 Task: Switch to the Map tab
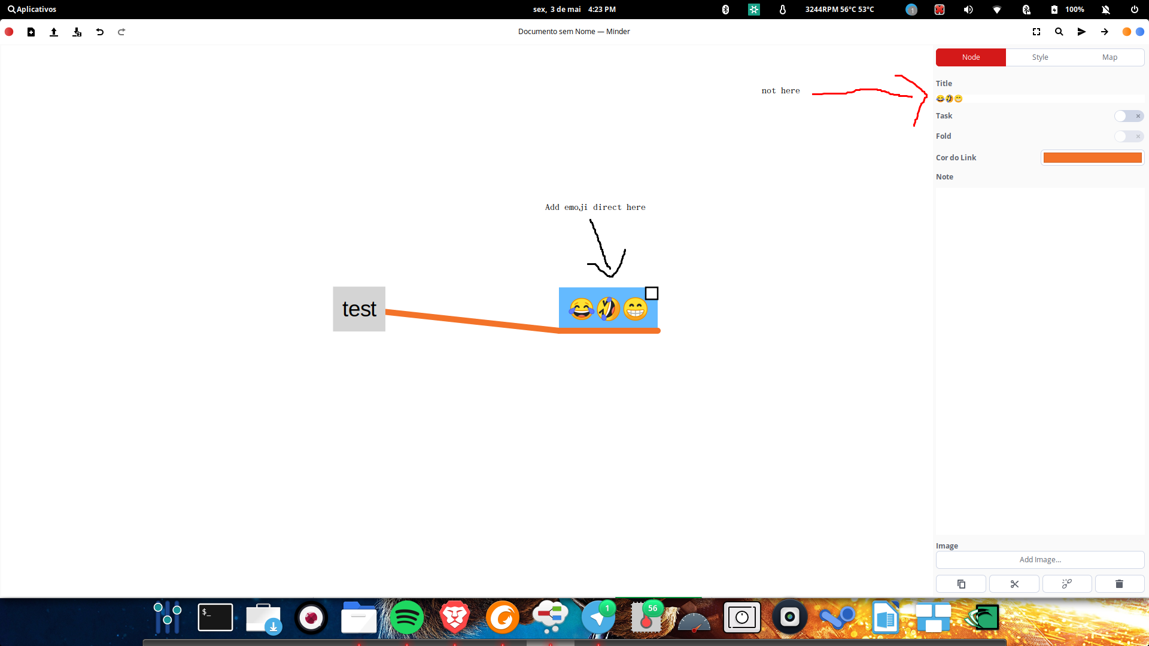click(1110, 57)
